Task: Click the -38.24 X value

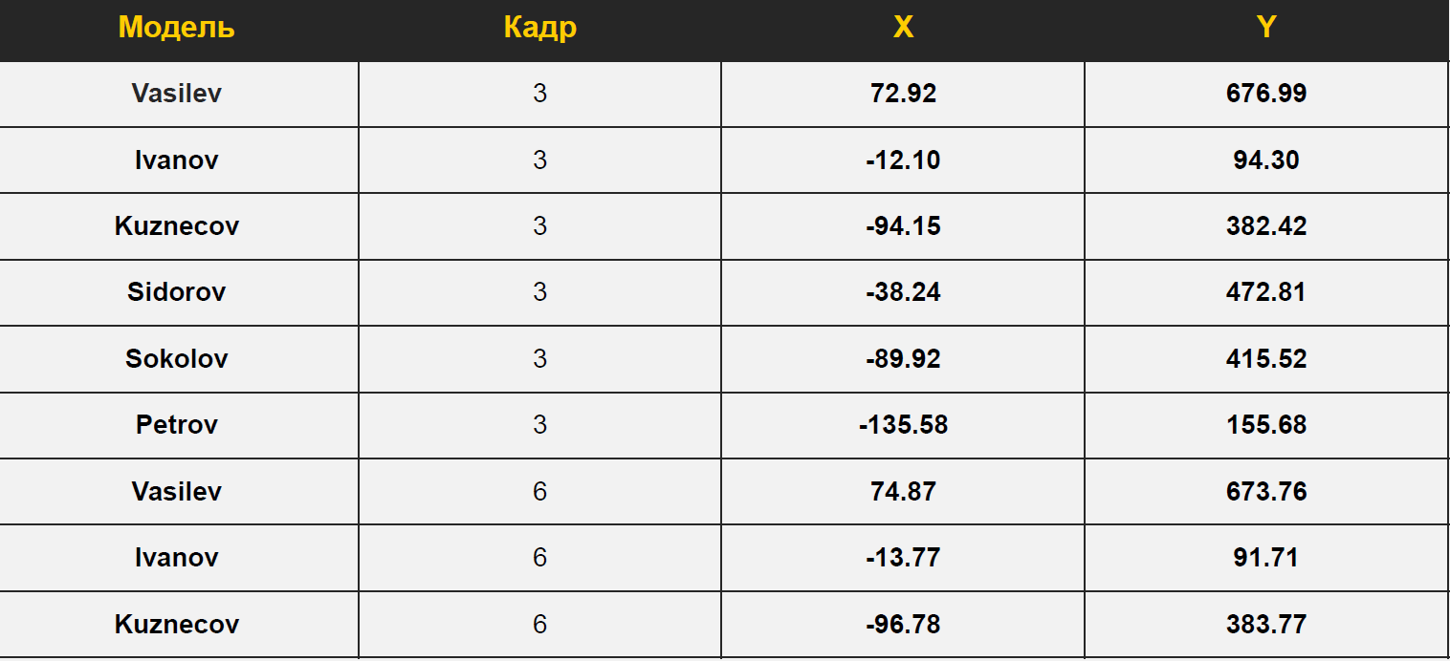Action: 903,292
